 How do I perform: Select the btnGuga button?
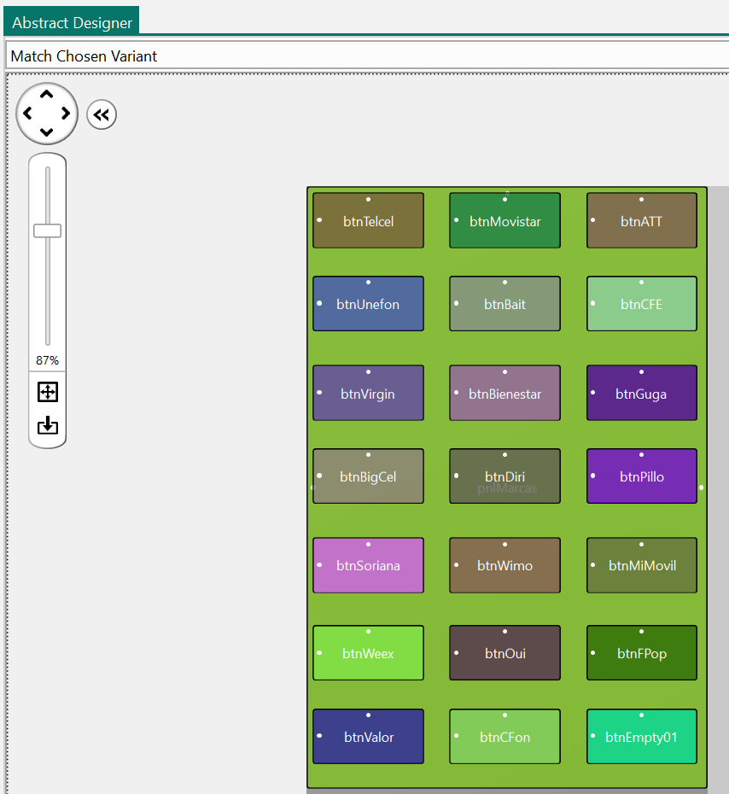(x=642, y=393)
